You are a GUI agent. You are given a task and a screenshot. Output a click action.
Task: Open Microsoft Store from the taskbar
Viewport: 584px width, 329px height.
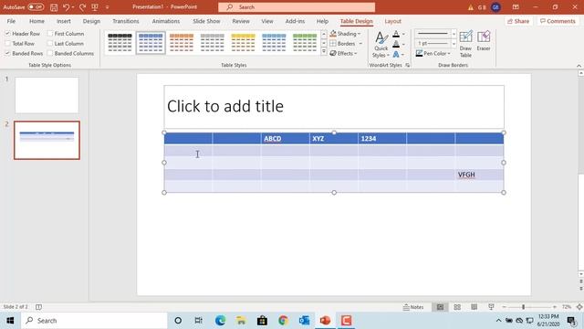[262, 321]
